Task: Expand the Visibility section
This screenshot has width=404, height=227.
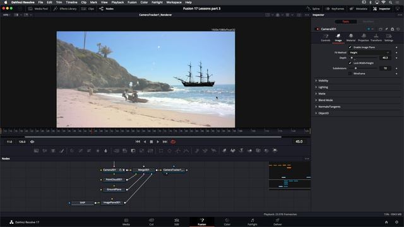Action: click(323, 81)
